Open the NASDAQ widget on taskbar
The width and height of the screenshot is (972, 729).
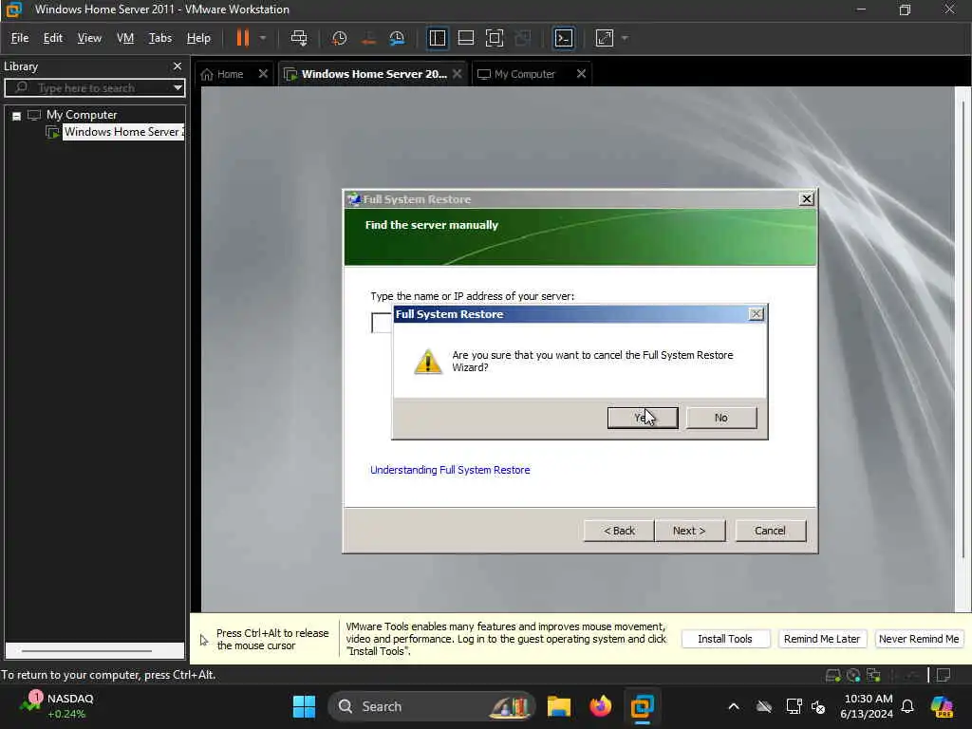(x=56, y=706)
